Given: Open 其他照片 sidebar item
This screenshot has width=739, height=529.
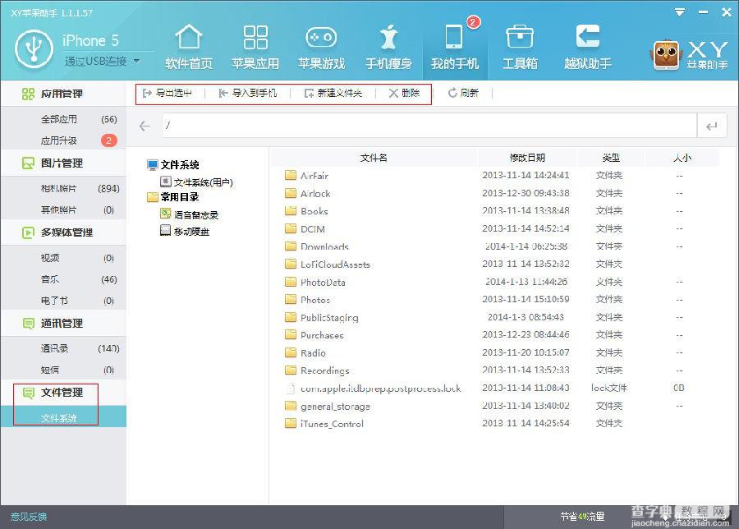Looking at the screenshot, I should 63,209.
